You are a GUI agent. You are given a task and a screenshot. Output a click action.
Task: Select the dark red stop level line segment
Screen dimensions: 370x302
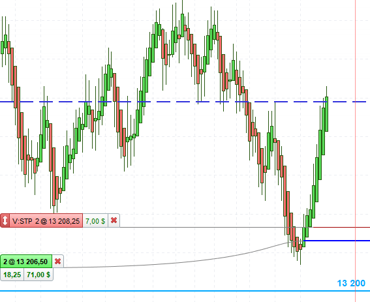coord(341,227)
